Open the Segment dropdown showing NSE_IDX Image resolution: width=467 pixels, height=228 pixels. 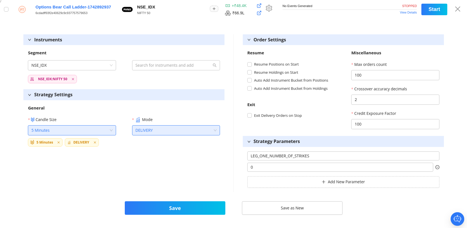point(72,65)
